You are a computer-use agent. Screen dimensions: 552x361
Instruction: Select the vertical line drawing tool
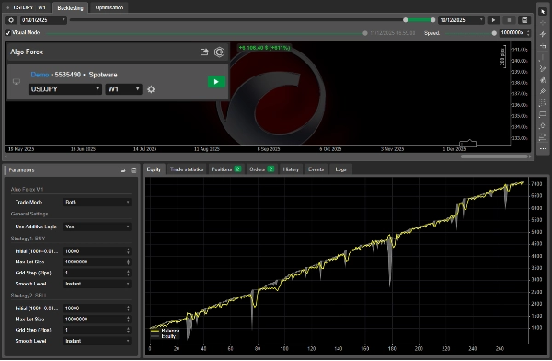543,57
